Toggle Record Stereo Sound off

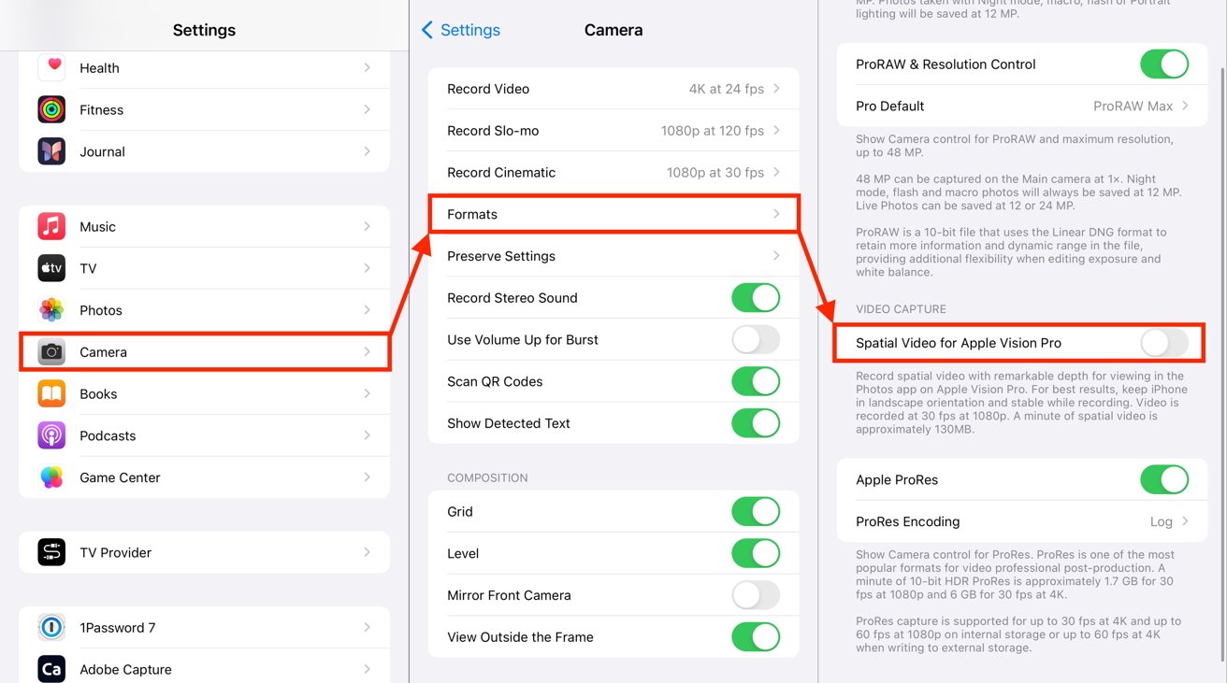coord(756,297)
